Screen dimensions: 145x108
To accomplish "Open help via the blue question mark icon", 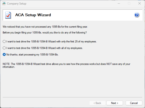I will click(137, 15).
